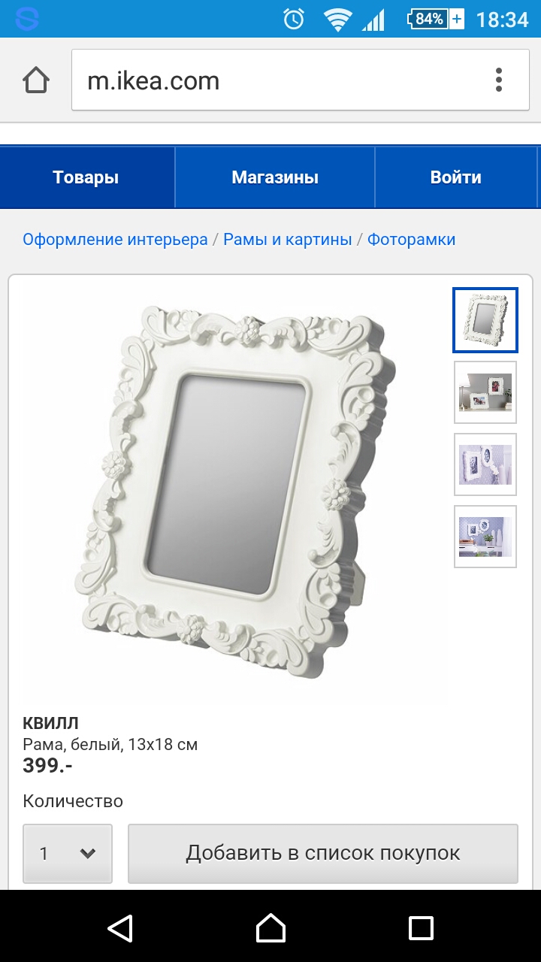Viewport: 541px width, 962px height.
Task: Tap the browser home icon
Action: tap(36, 80)
